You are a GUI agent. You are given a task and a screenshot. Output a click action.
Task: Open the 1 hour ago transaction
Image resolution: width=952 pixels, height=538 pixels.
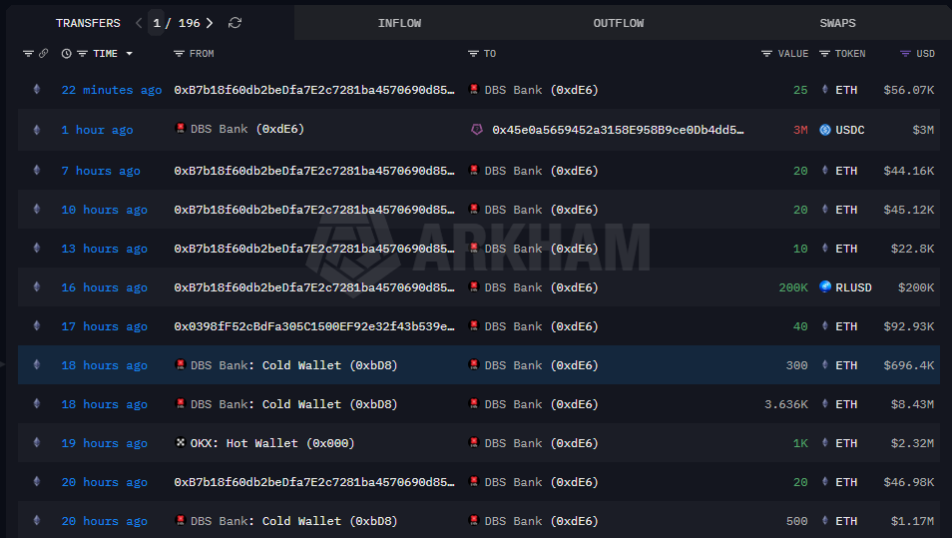pyautogui.click(x=97, y=130)
